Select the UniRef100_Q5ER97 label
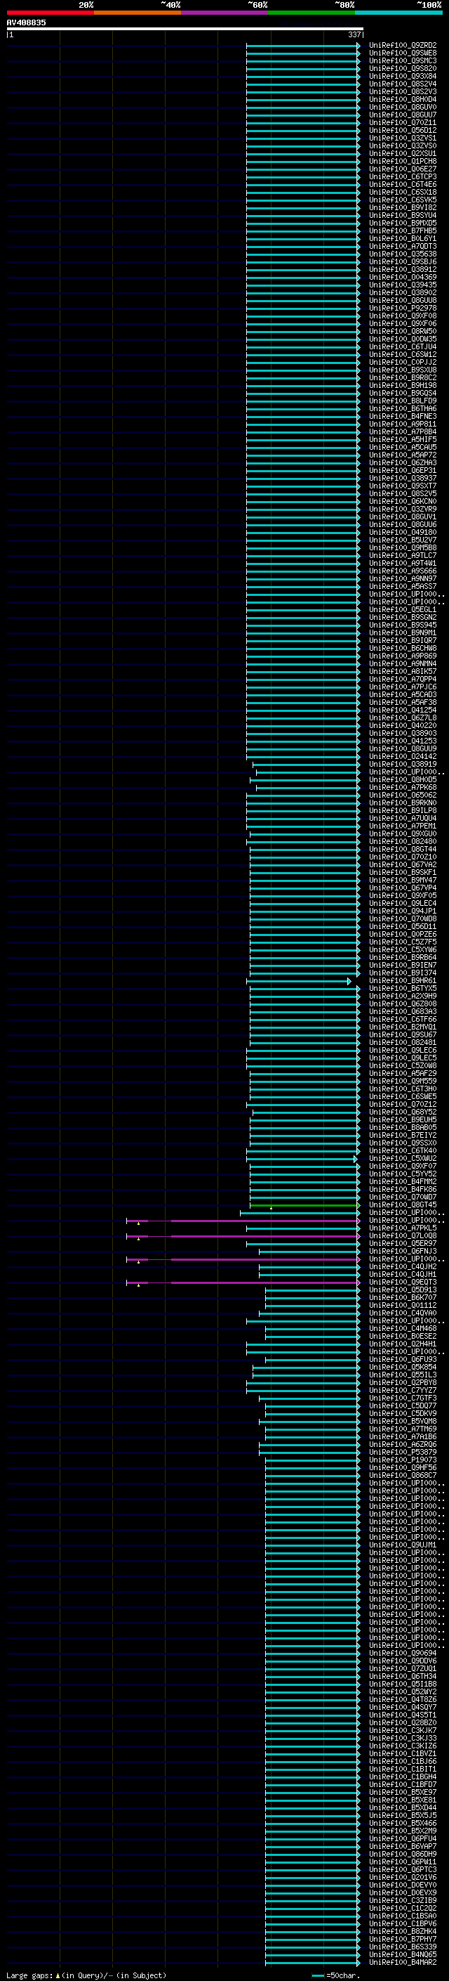Screen dimensions: 449x1981 point(402,1245)
